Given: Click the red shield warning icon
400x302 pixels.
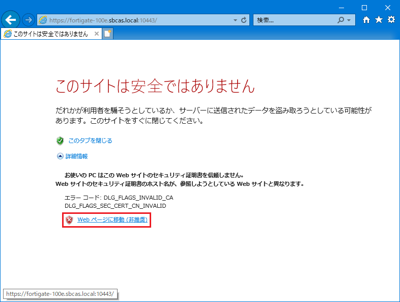Looking at the screenshot, I should tap(69, 220).
